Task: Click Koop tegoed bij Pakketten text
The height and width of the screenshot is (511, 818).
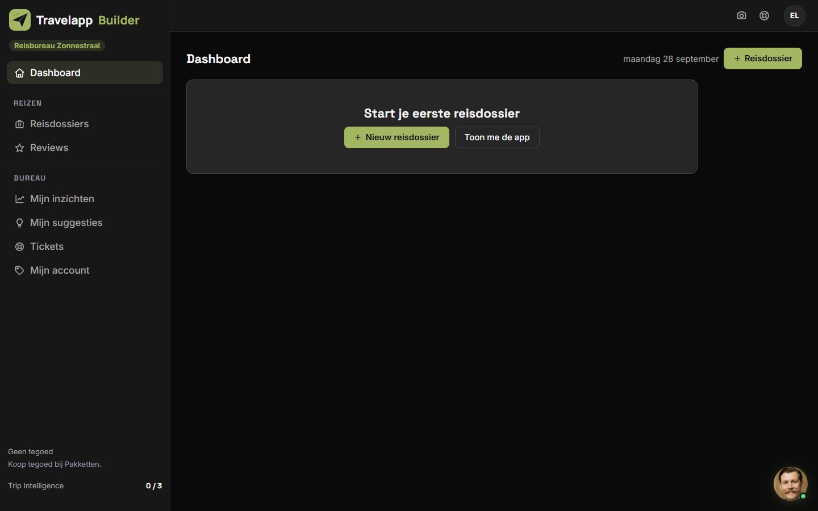Action: (55, 464)
